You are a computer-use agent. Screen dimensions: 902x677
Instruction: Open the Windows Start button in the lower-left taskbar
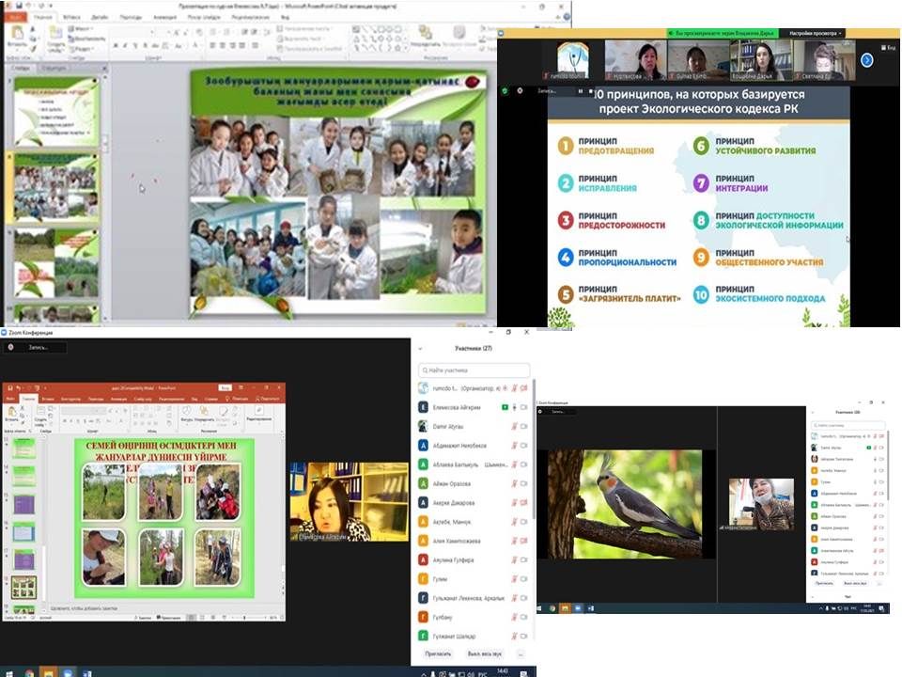point(8,671)
